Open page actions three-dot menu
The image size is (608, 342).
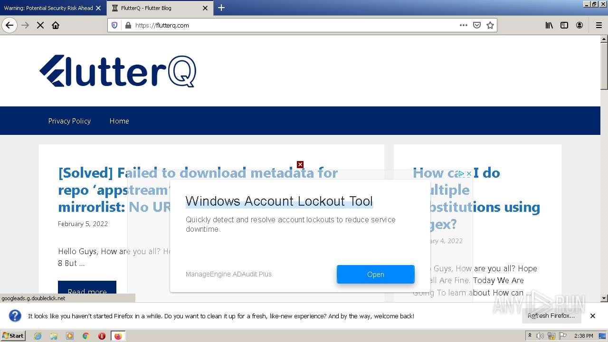point(464,25)
